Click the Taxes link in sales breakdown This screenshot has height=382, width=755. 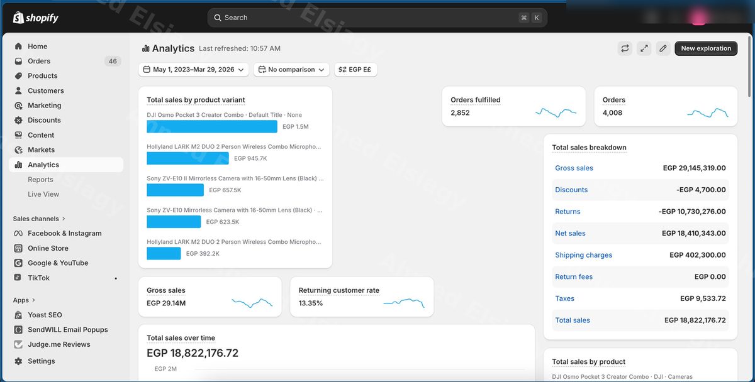click(x=564, y=299)
